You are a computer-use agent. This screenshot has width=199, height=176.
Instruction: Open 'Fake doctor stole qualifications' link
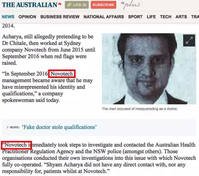59,127
